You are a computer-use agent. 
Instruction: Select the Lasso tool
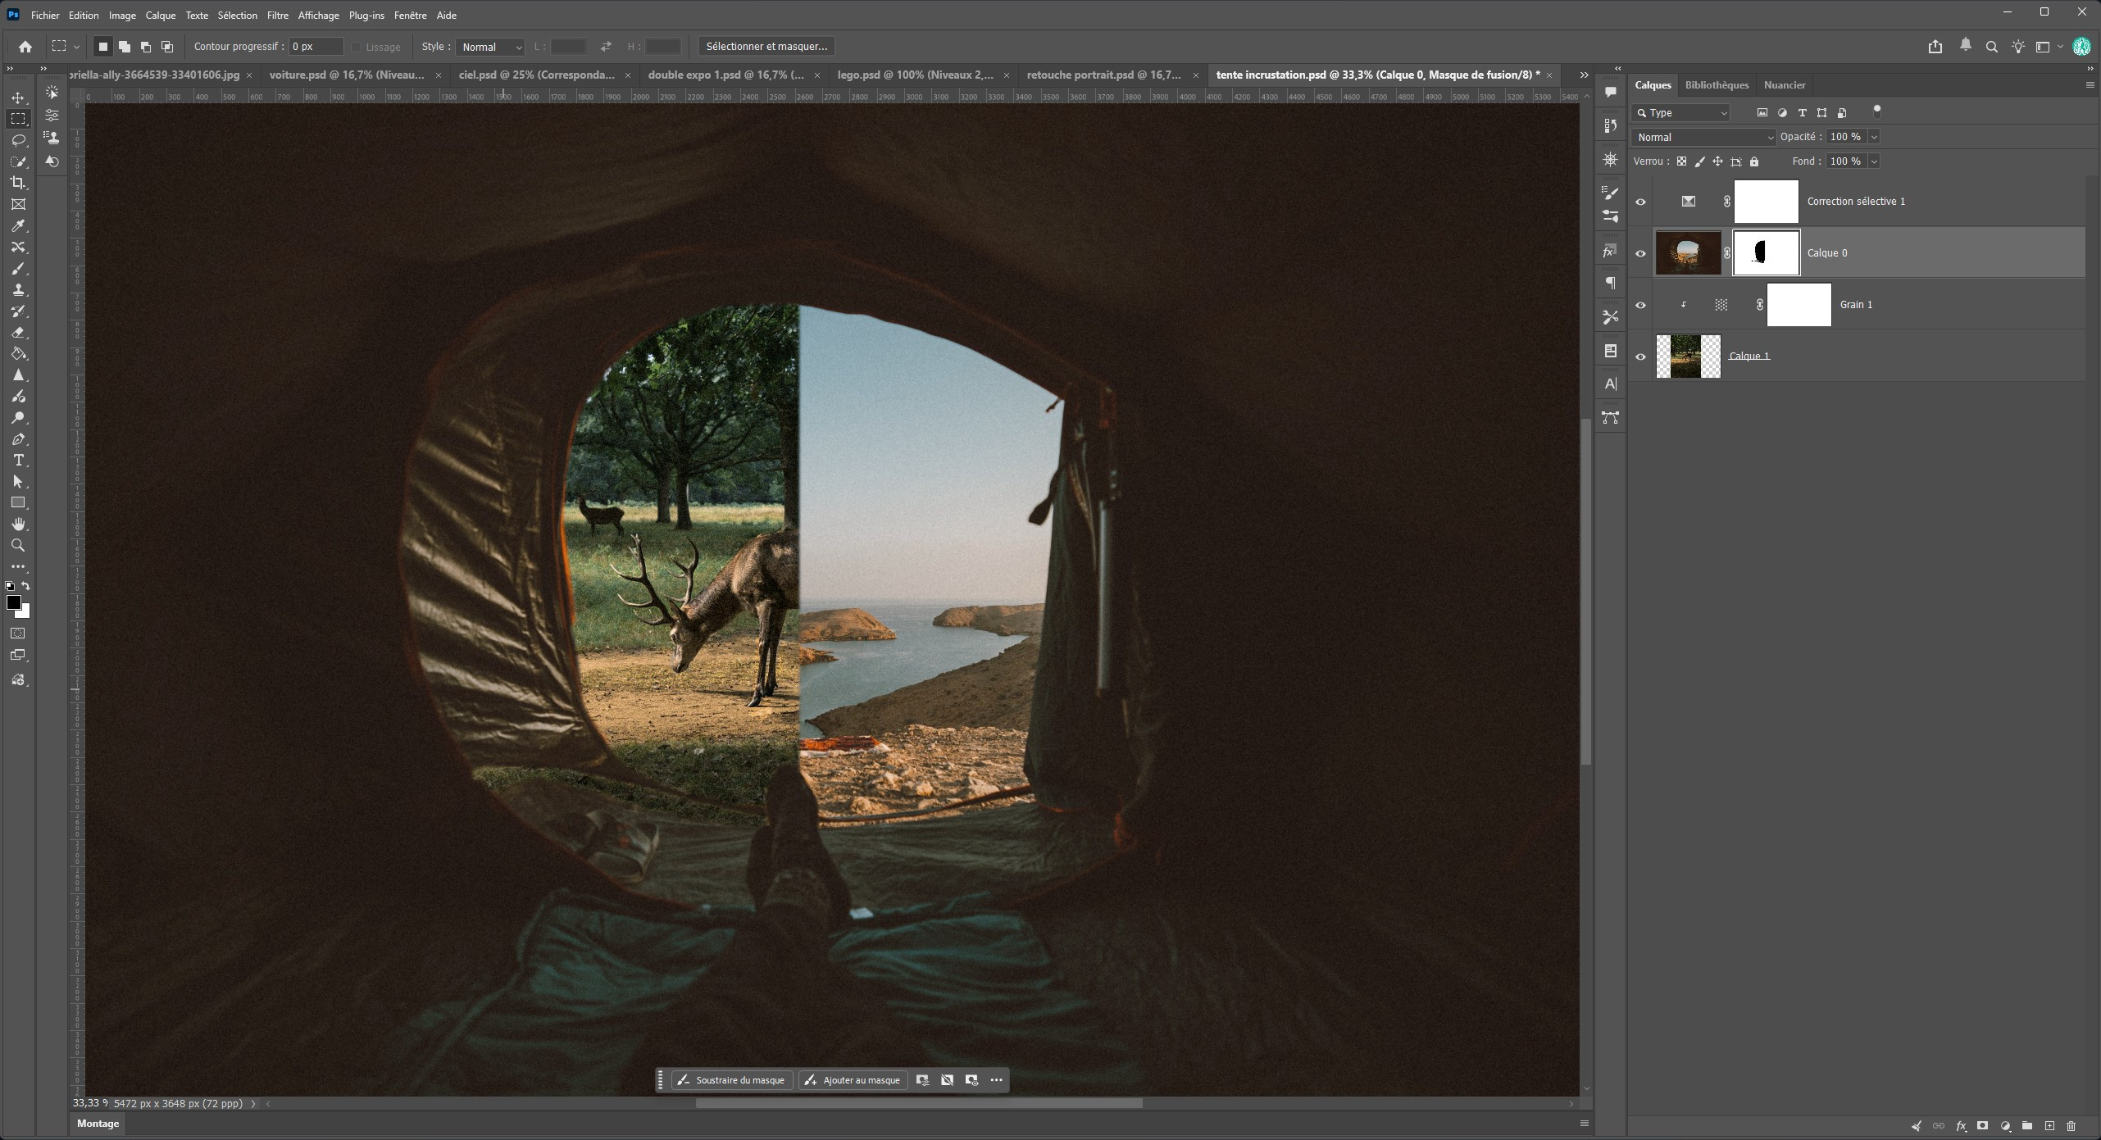(18, 140)
